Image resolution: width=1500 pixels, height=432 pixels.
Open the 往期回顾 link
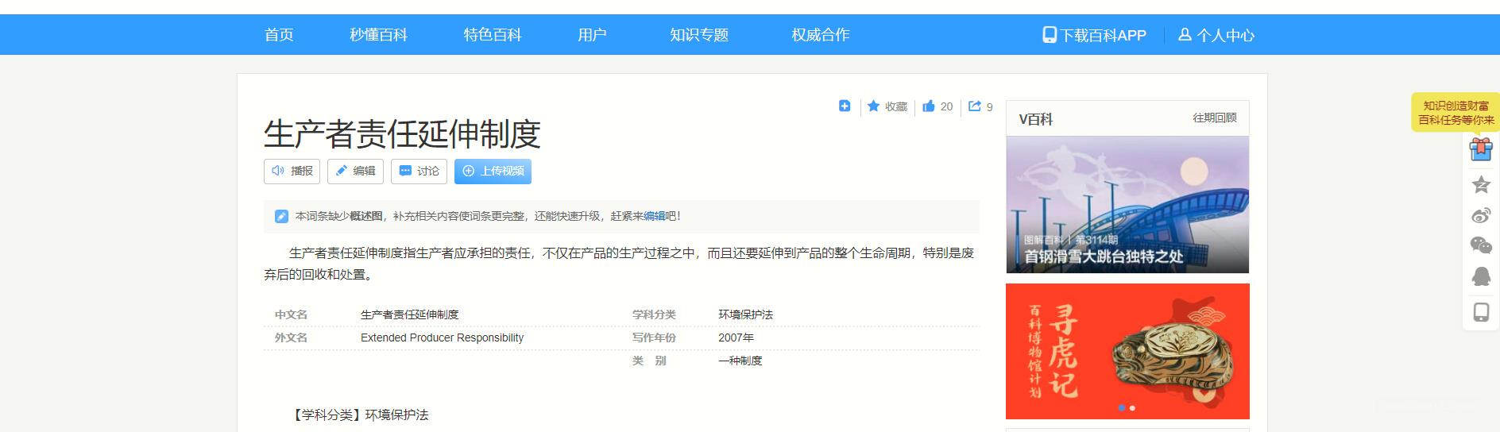point(1214,118)
